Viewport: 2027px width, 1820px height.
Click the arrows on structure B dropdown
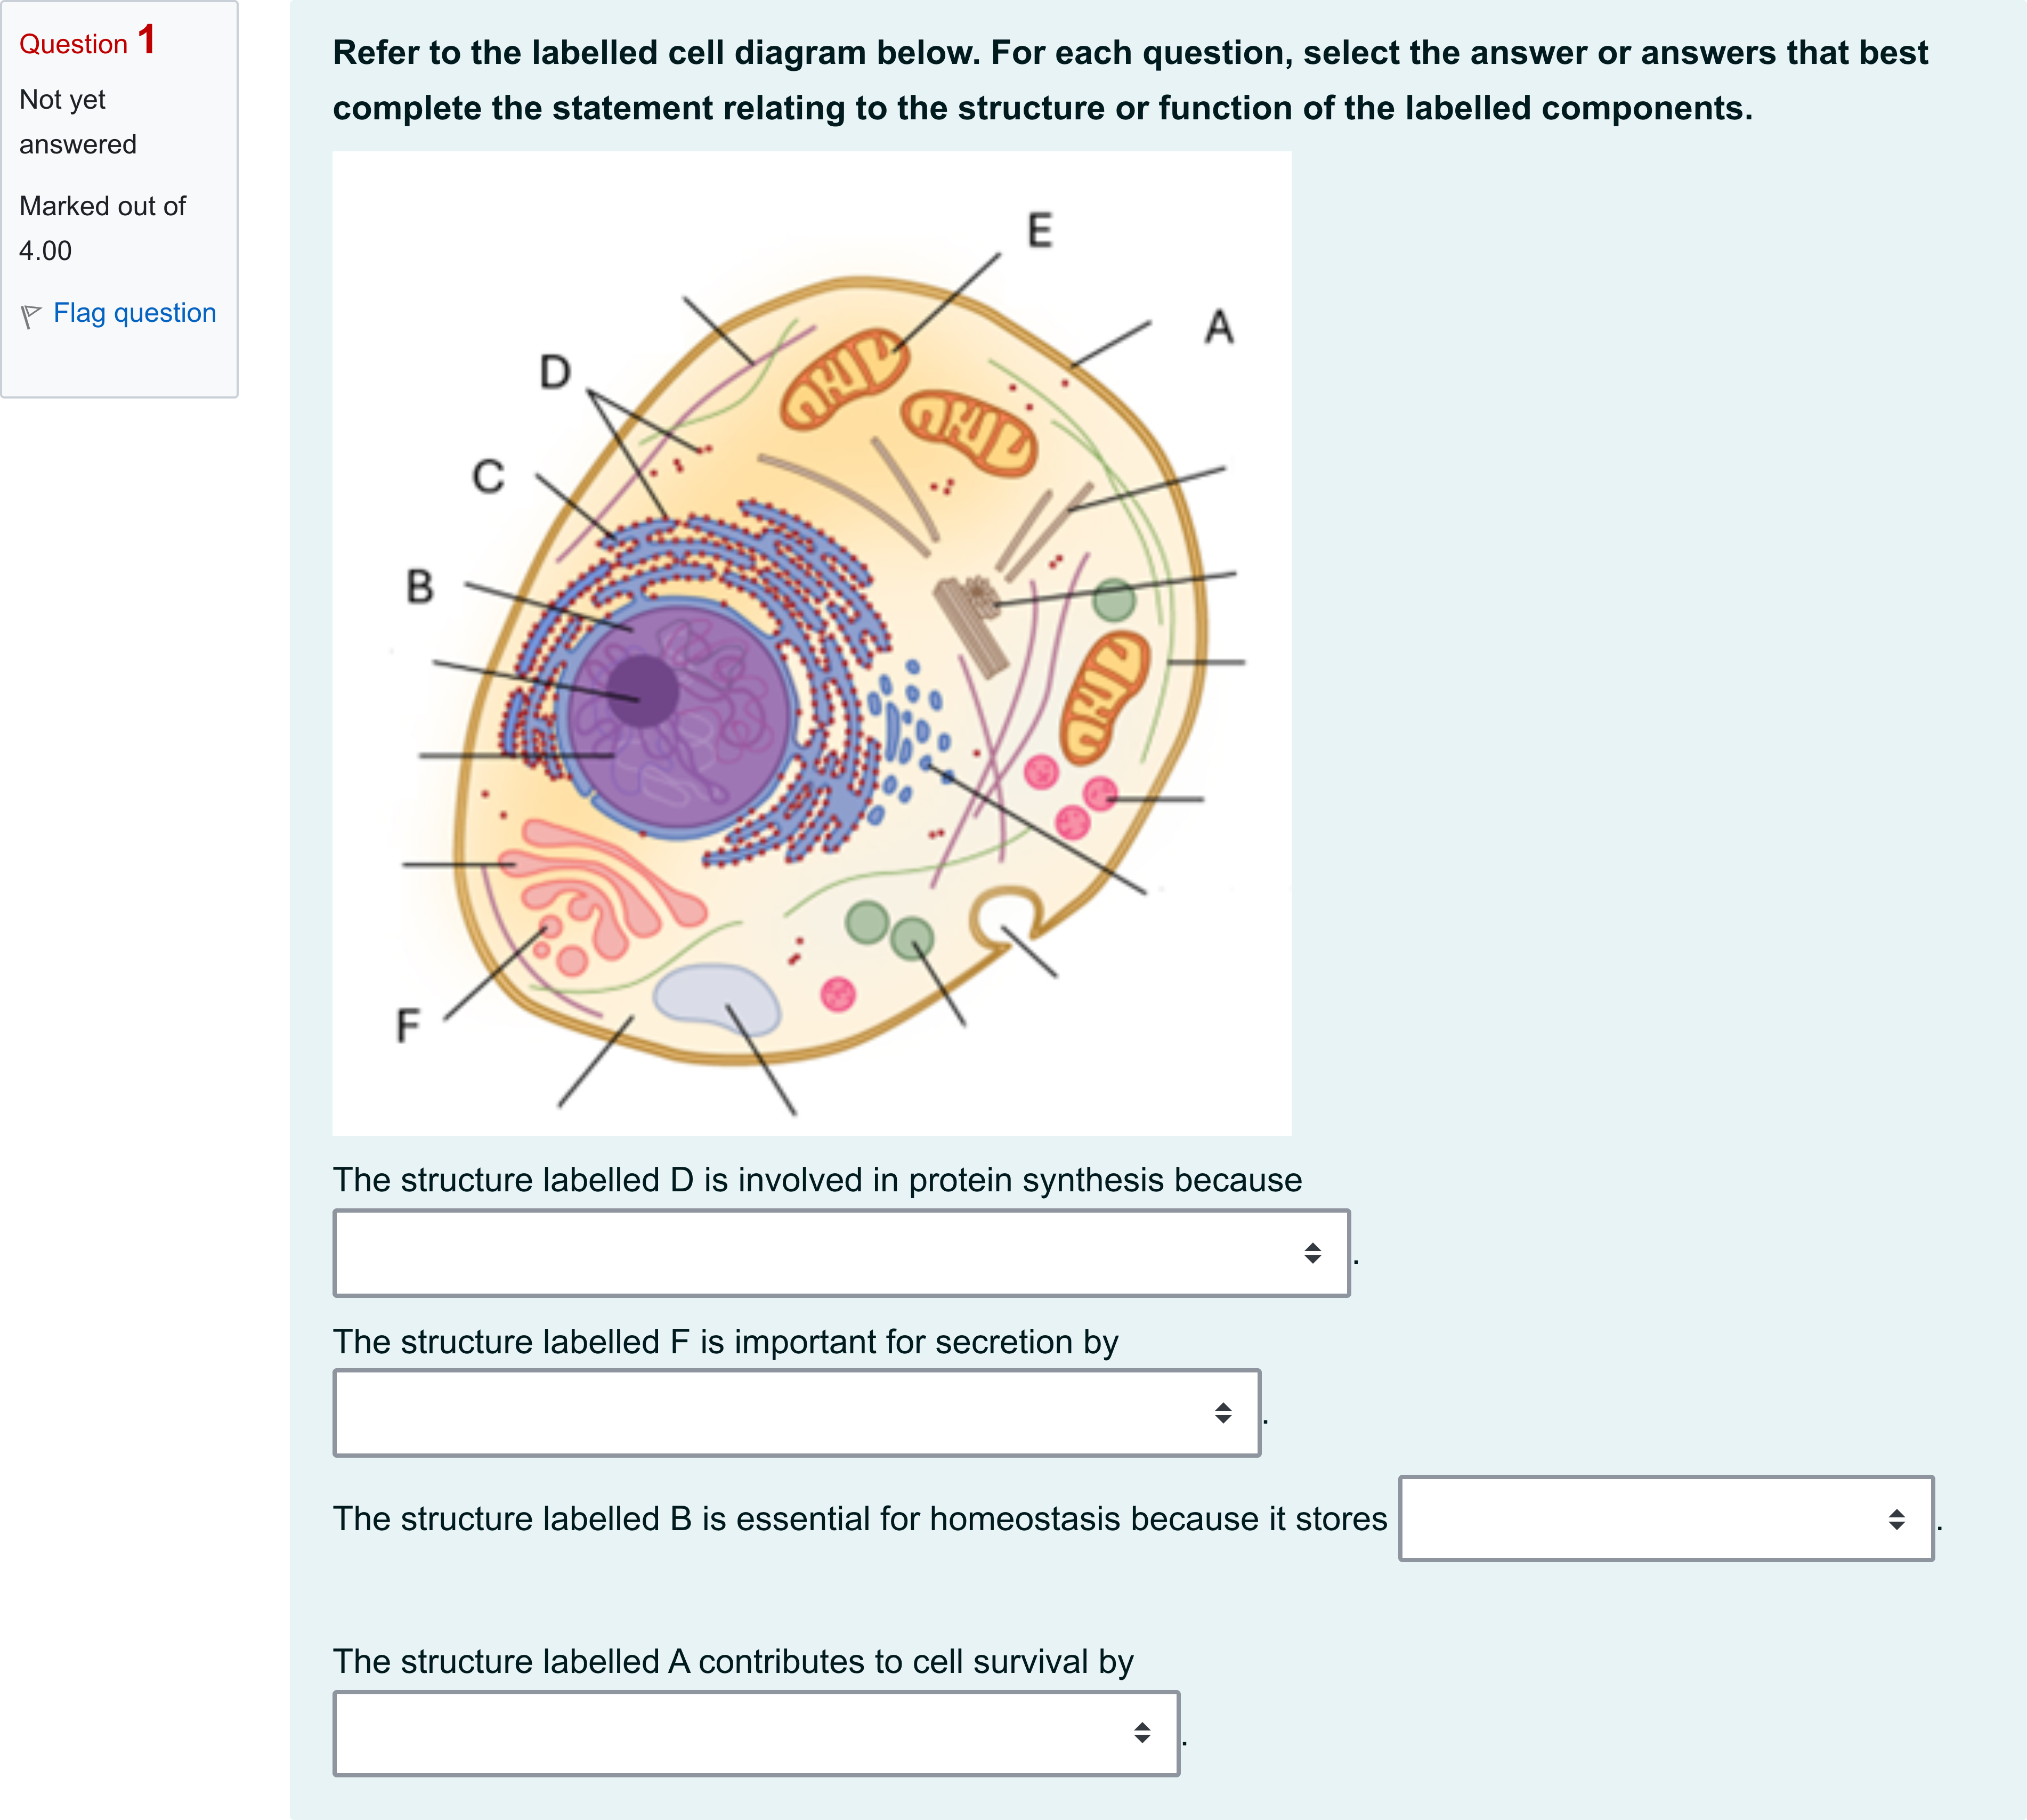click(x=1896, y=1519)
